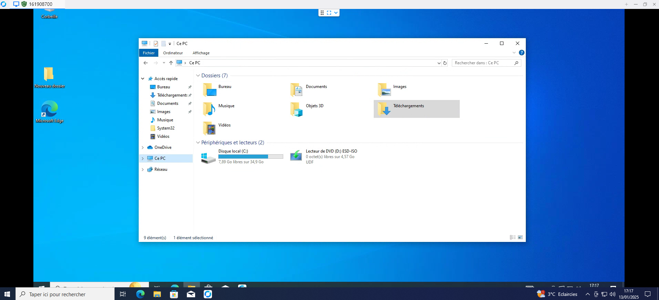Click the refresh button in address bar
The image size is (659, 300).
click(445, 63)
